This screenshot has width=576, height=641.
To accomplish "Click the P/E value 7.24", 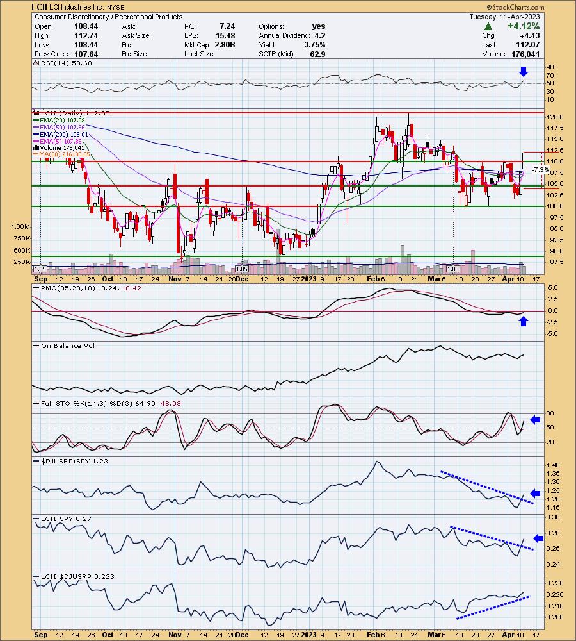I will pyautogui.click(x=227, y=26).
